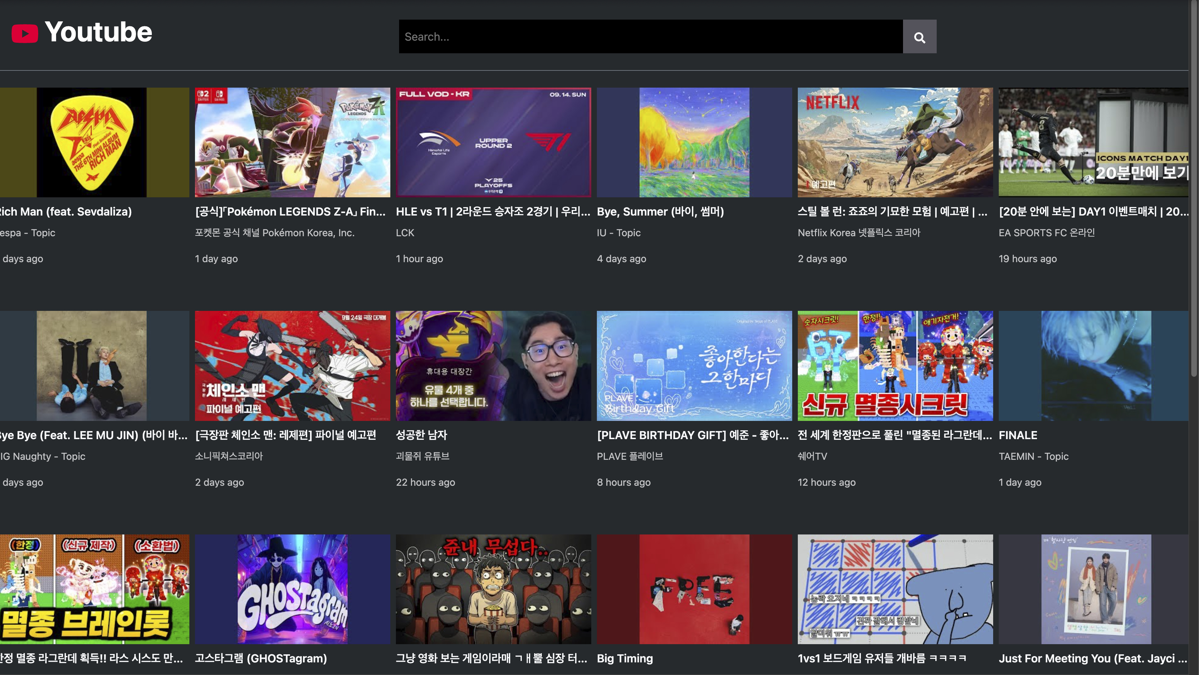This screenshot has width=1199, height=675.
Task: Click the TAEMIN - Topic channel link
Action: (x=1033, y=456)
